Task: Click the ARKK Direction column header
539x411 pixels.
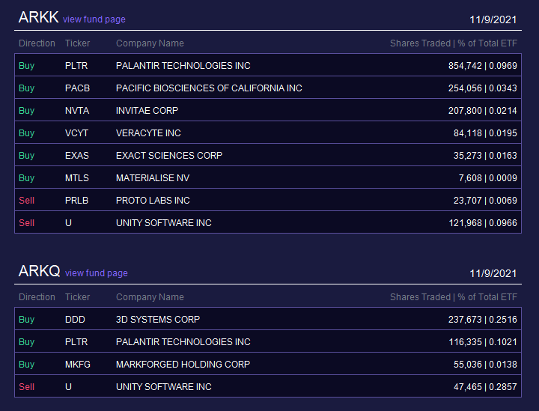Action: pos(37,43)
